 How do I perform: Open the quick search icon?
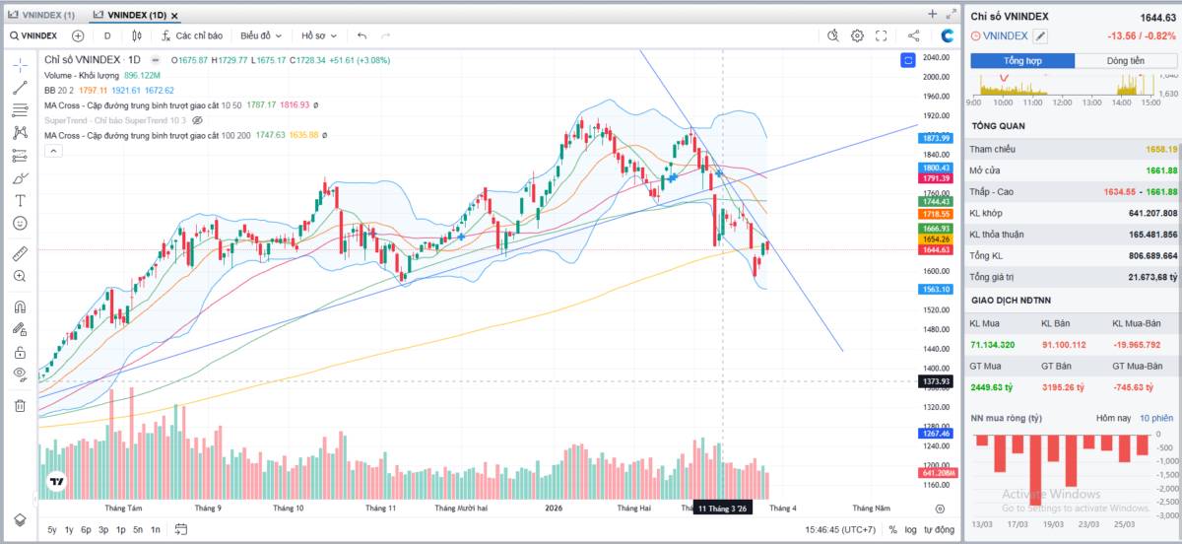coord(832,35)
